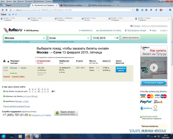Viewport: 173px width, 139px height.
Task: Open the Справка menu
Action: [49, 1]
